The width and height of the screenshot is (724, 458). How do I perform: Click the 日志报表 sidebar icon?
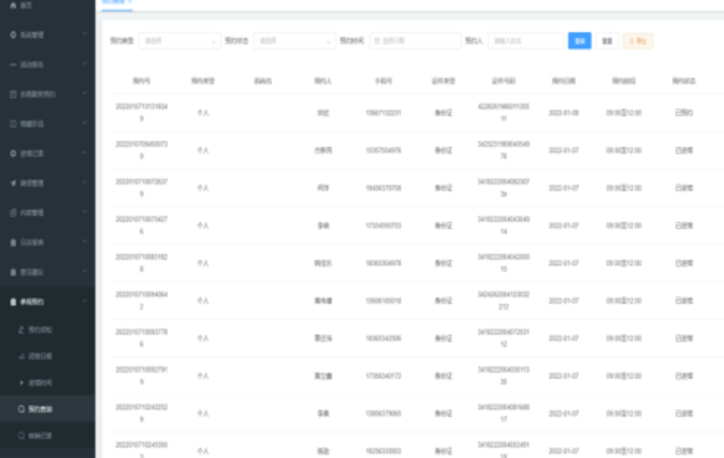(x=13, y=243)
